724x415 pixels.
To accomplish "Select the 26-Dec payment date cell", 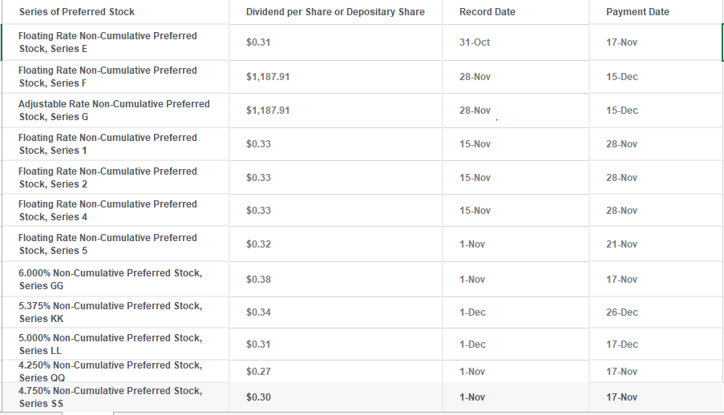I will point(622,312).
